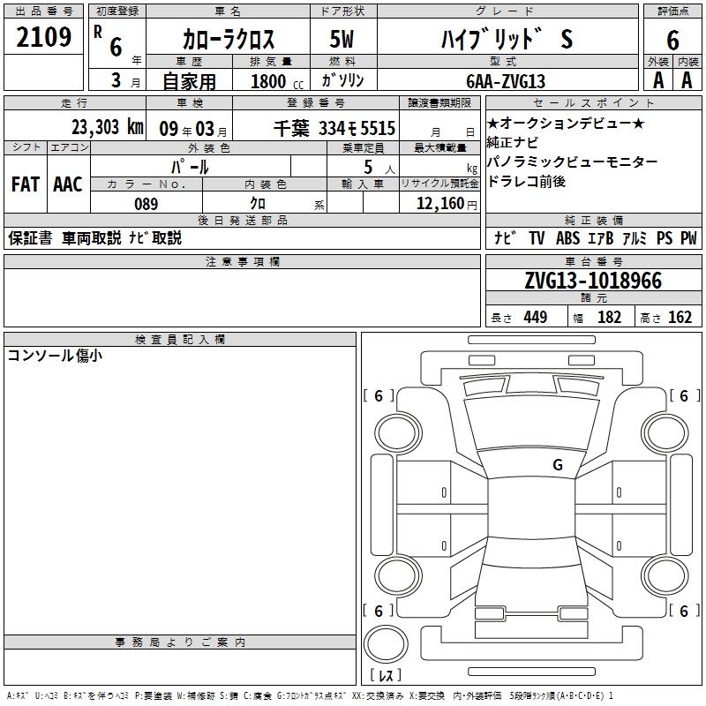Click fuel type ガソリン
Viewport: 706px width, 706px height.
tap(342, 80)
